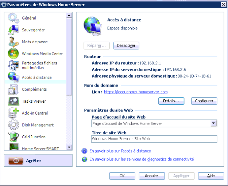
Task: Click the settings gear icon in title bar
Action: (4, 5)
